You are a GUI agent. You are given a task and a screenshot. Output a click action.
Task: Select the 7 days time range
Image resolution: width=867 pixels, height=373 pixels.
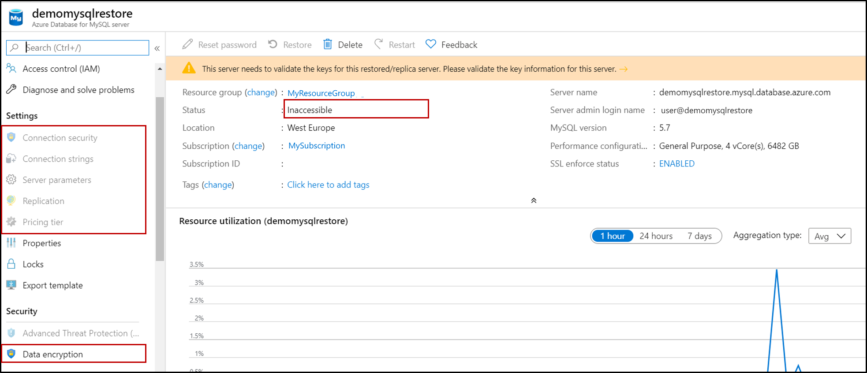click(x=699, y=236)
